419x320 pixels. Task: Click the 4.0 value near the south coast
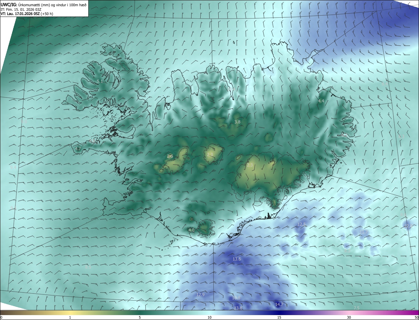192,230
